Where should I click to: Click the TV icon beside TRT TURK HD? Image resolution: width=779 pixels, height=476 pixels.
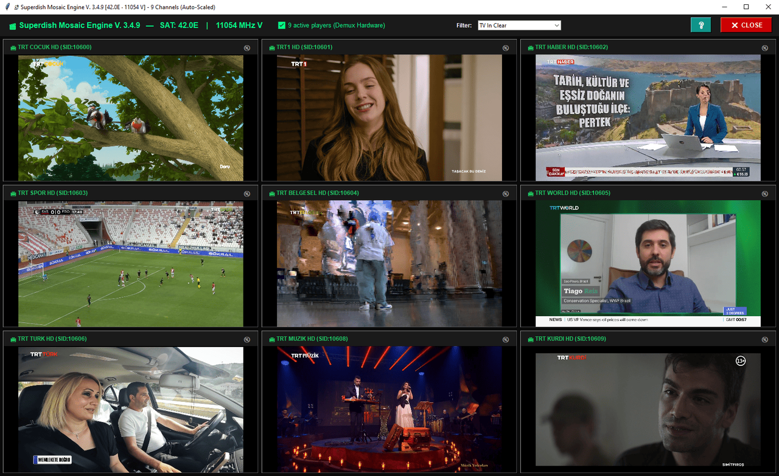coord(12,339)
